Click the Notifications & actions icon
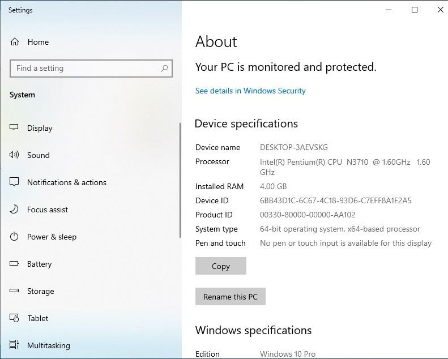The width and height of the screenshot is (448, 359). point(15,182)
